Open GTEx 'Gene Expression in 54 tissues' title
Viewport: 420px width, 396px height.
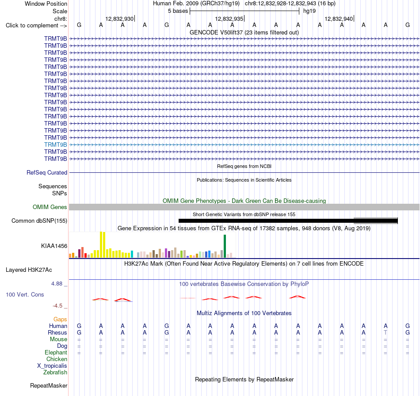pyautogui.click(x=244, y=228)
